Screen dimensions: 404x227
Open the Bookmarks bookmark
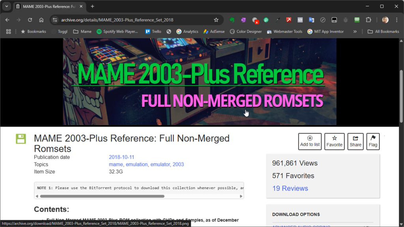pos(33,32)
